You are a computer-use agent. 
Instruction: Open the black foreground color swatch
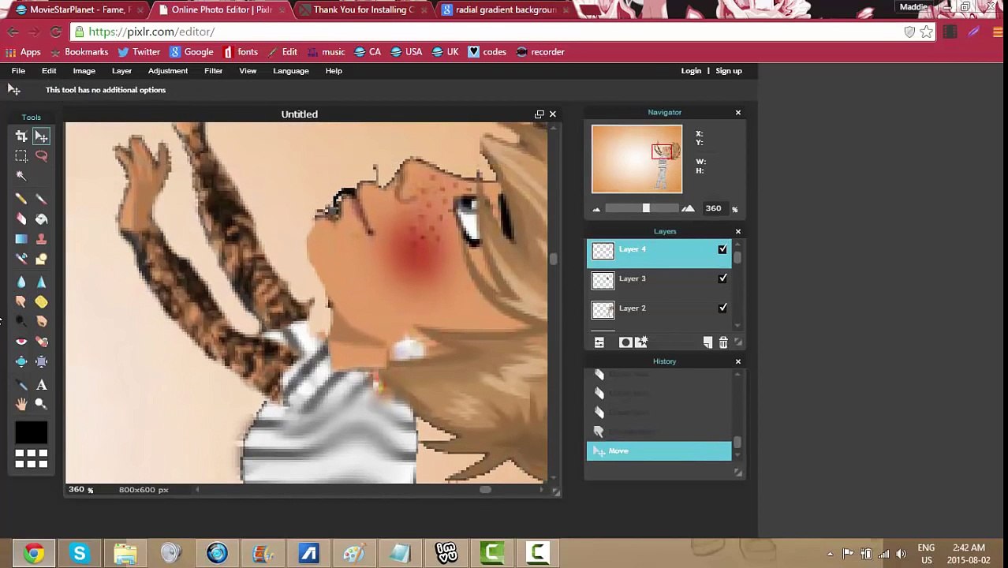click(32, 432)
